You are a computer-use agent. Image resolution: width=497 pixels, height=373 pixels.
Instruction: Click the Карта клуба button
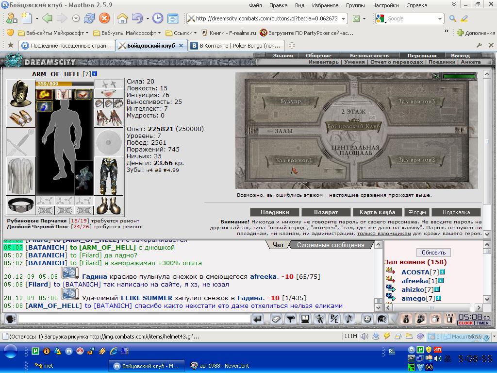377,212
